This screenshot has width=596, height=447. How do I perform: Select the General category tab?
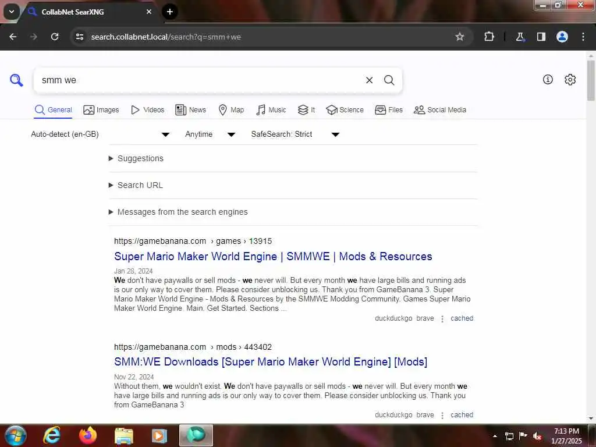click(x=53, y=110)
